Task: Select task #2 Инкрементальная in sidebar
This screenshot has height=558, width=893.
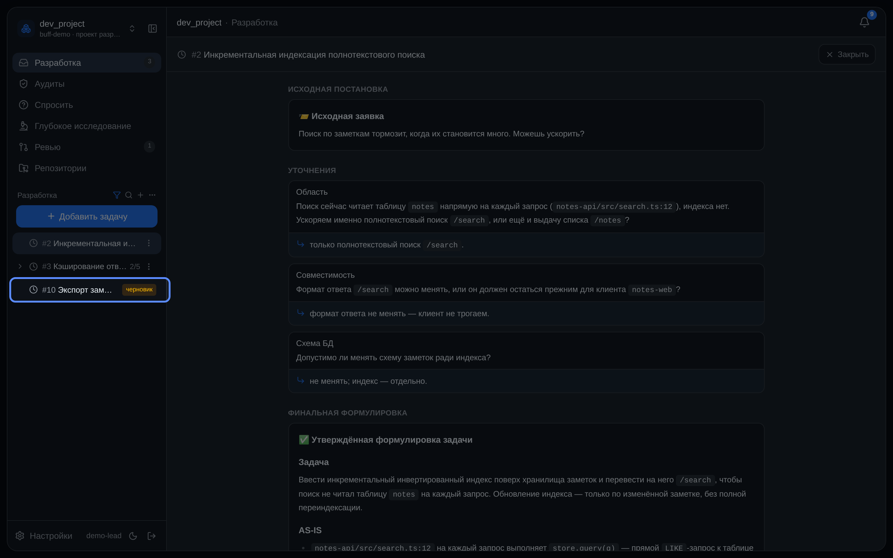Action: (87, 243)
